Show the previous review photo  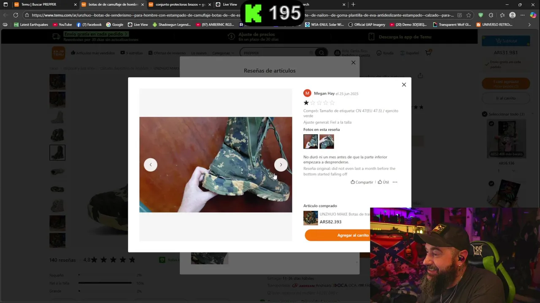[151, 165]
